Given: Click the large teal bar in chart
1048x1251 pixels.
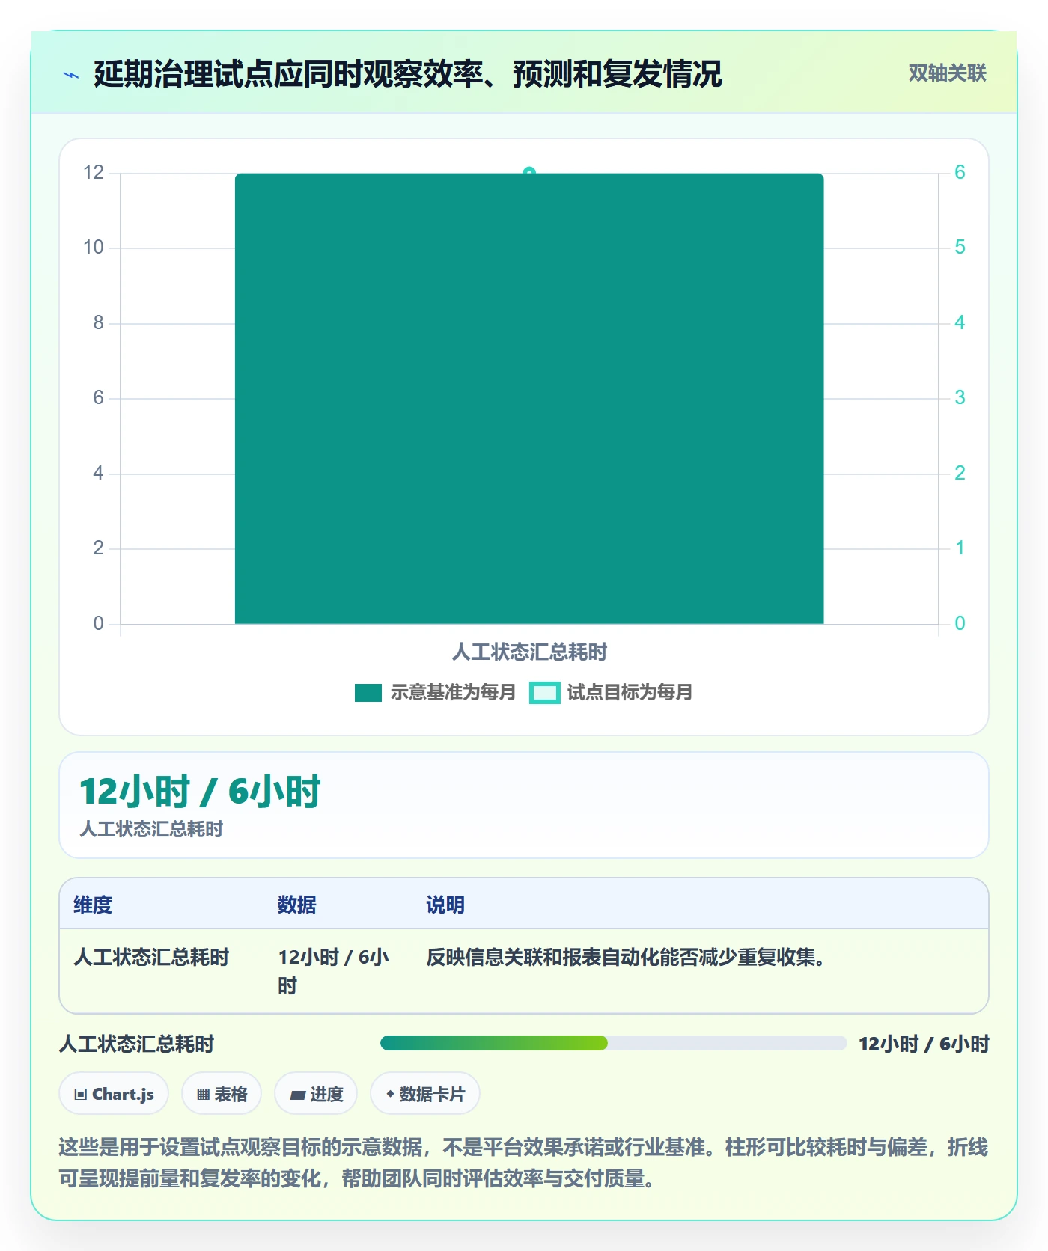Looking at the screenshot, I should coord(529,399).
